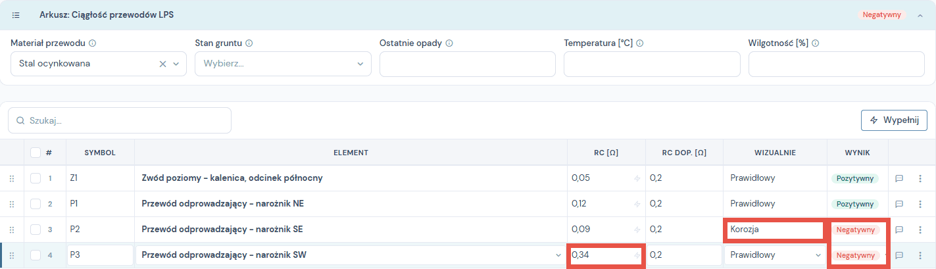Click the ELEMENT column header
936x269 pixels.
point(351,153)
